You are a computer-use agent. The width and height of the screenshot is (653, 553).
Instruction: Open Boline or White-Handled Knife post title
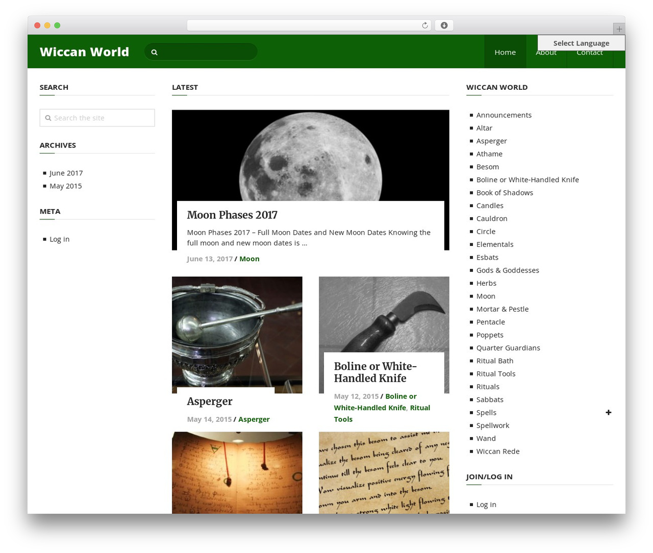click(375, 372)
